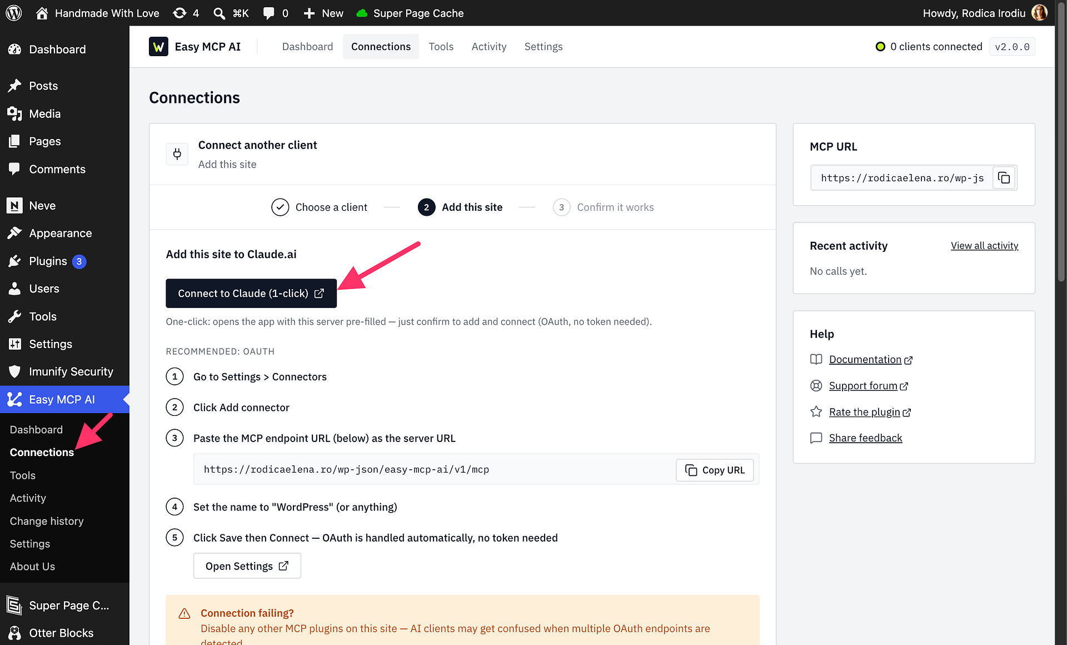Click Share feedback link

[x=865, y=438]
